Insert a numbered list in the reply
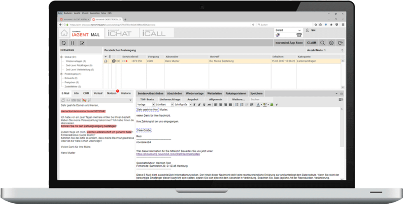Screen dimensions: 403x220 click(242, 105)
